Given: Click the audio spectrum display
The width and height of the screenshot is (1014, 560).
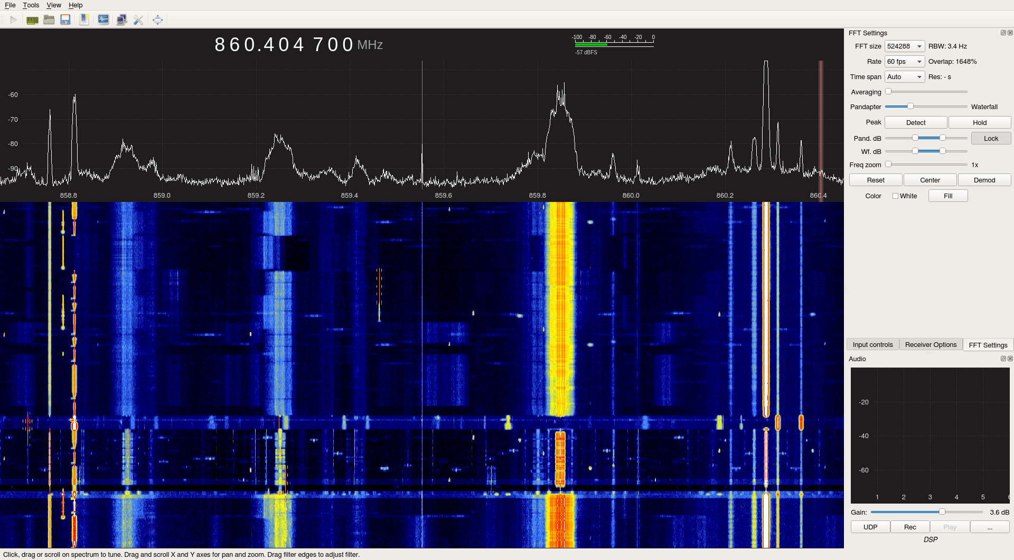Looking at the screenshot, I should pyautogui.click(x=930, y=436).
